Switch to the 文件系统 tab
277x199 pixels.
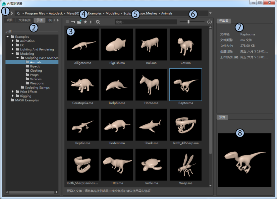(25, 20)
